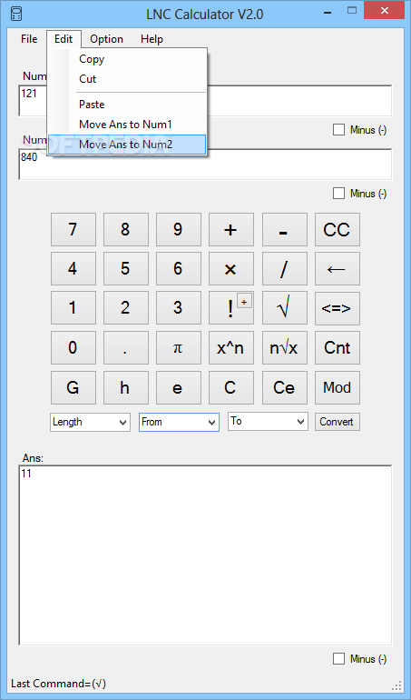Insert the C constant
The image size is (411, 700).
point(231,387)
